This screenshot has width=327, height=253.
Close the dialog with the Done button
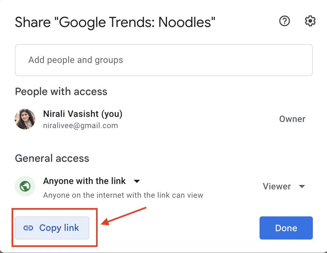286,228
